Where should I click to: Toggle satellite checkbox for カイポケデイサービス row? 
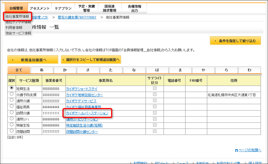click(x=155, y=101)
